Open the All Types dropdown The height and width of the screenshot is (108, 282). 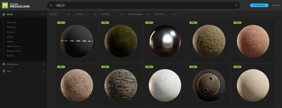click(x=60, y=14)
